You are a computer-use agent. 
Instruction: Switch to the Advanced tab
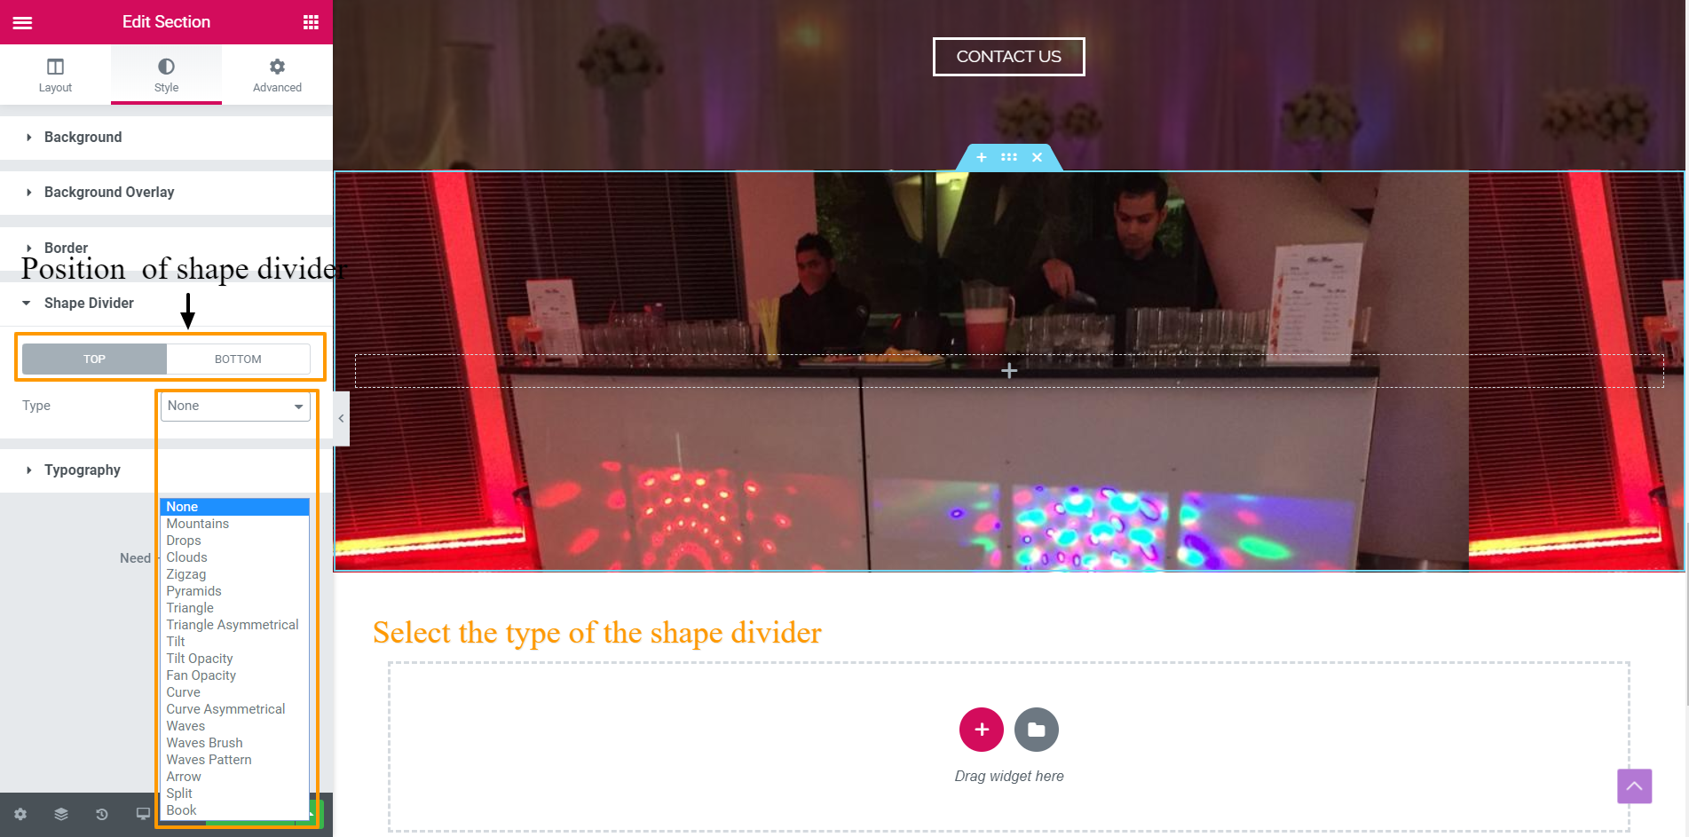pyautogui.click(x=277, y=75)
